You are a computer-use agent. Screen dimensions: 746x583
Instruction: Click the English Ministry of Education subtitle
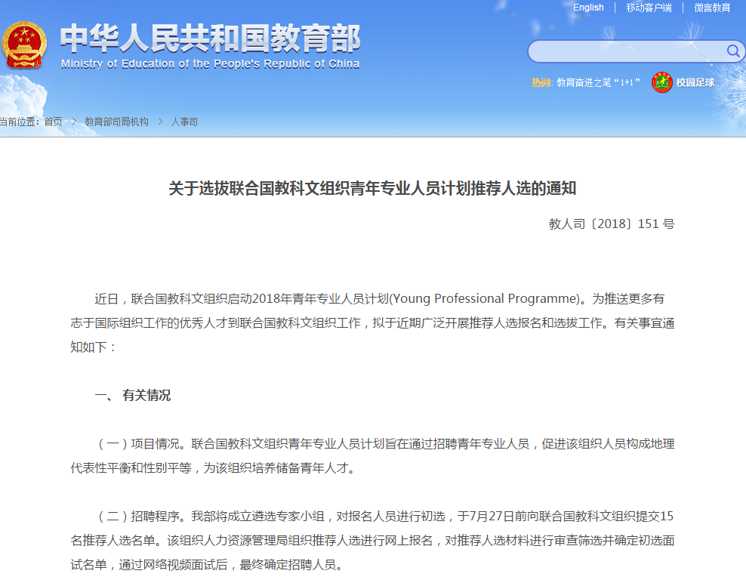click(x=210, y=64)
